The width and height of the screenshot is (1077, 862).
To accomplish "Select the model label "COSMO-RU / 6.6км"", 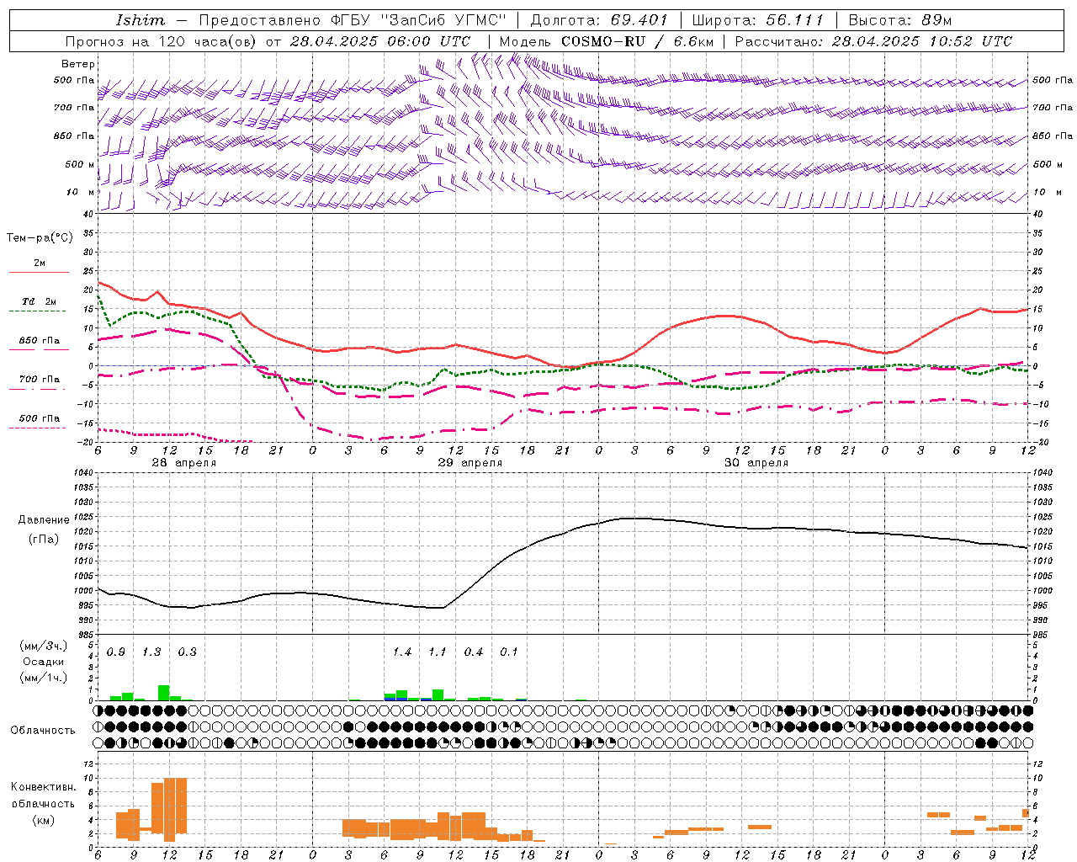I will click(638, 41).
